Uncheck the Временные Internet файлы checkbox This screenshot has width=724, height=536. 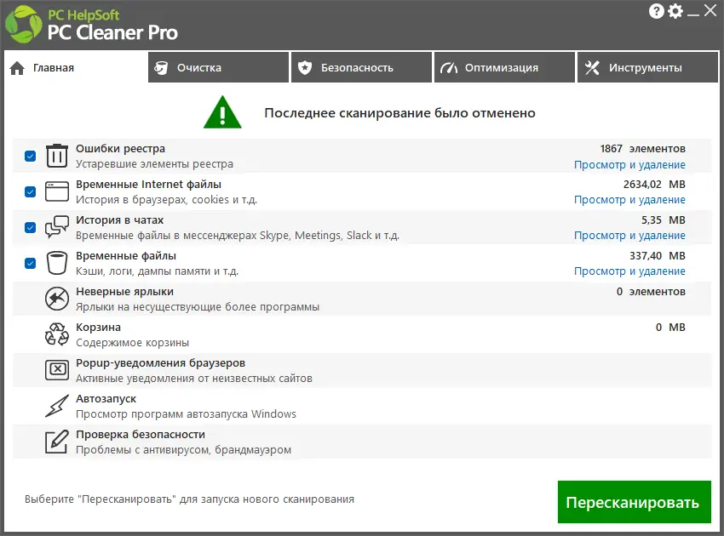29,191
